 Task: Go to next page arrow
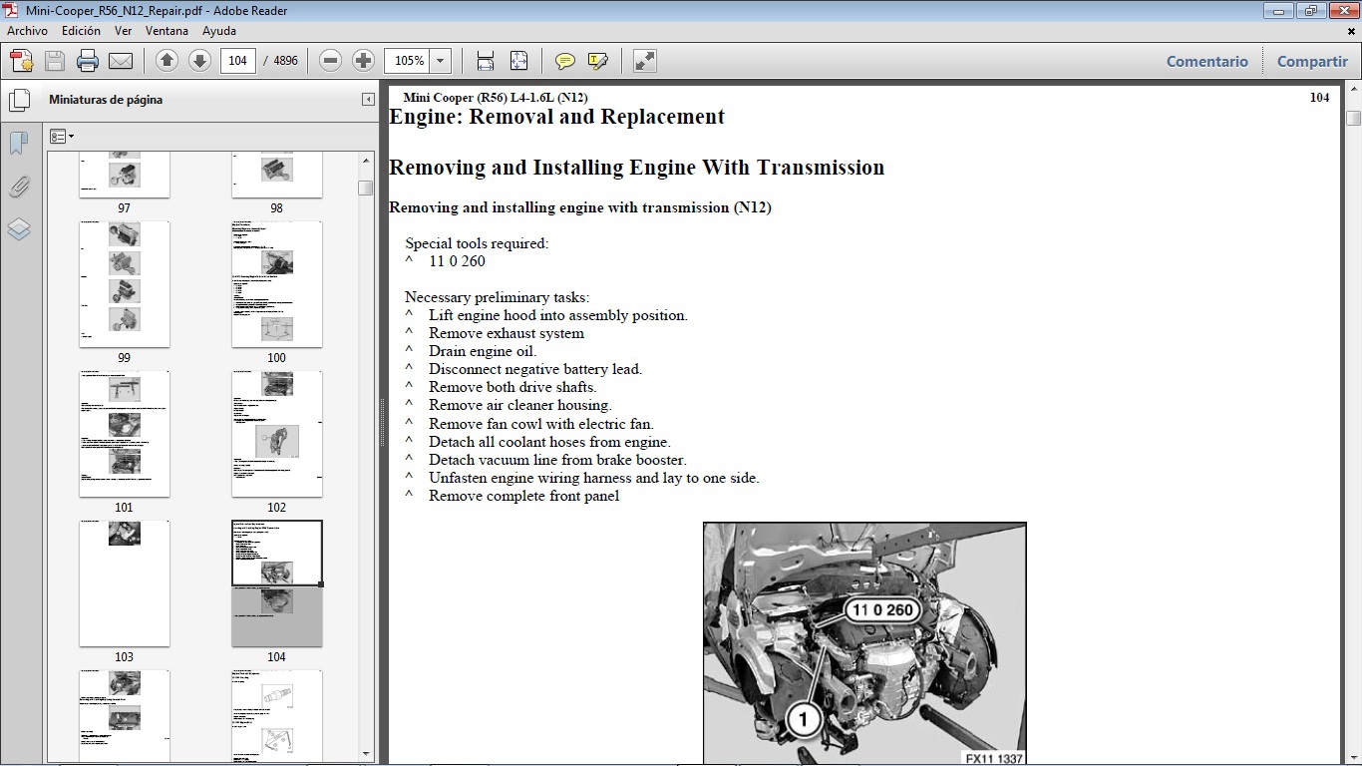point(199,61)
